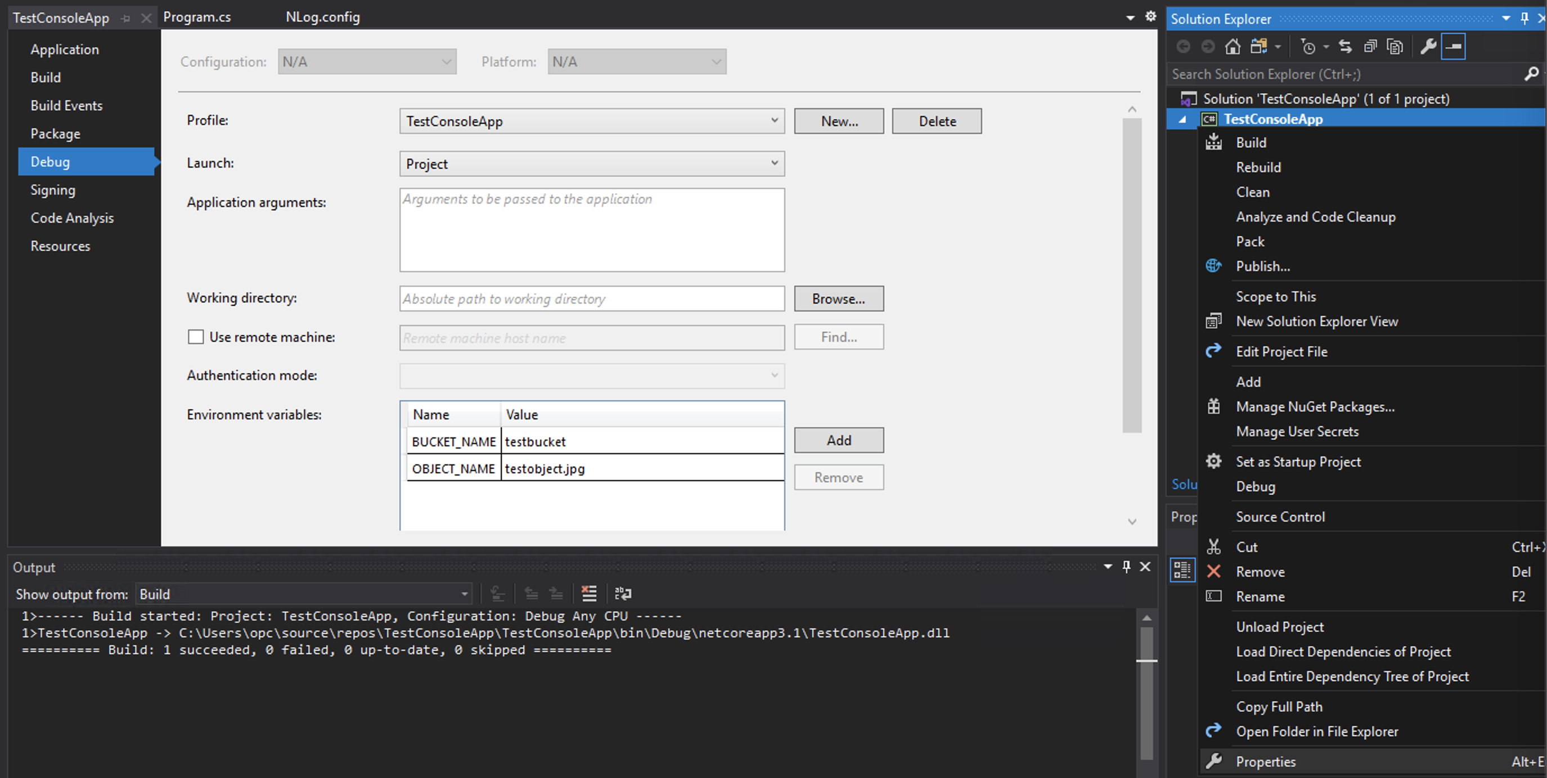Open the Launch dropdown showing Project
Image resolution: width=1547 pixels, height=778 pixels.
point(592,164)
